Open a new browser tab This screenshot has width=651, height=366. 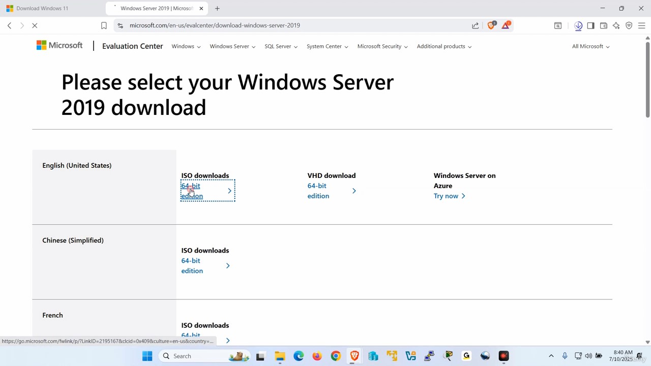tap(217, 8)
